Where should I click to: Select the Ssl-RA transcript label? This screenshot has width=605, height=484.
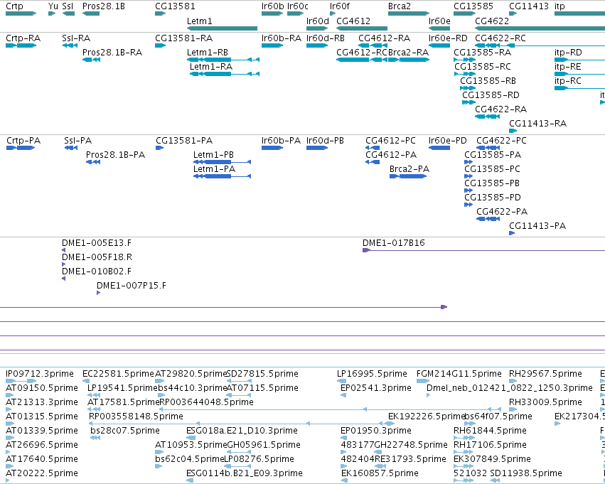76,38
